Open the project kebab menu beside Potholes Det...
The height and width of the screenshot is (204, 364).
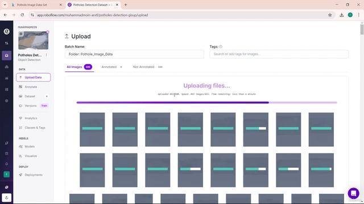(x=46, y=55)
